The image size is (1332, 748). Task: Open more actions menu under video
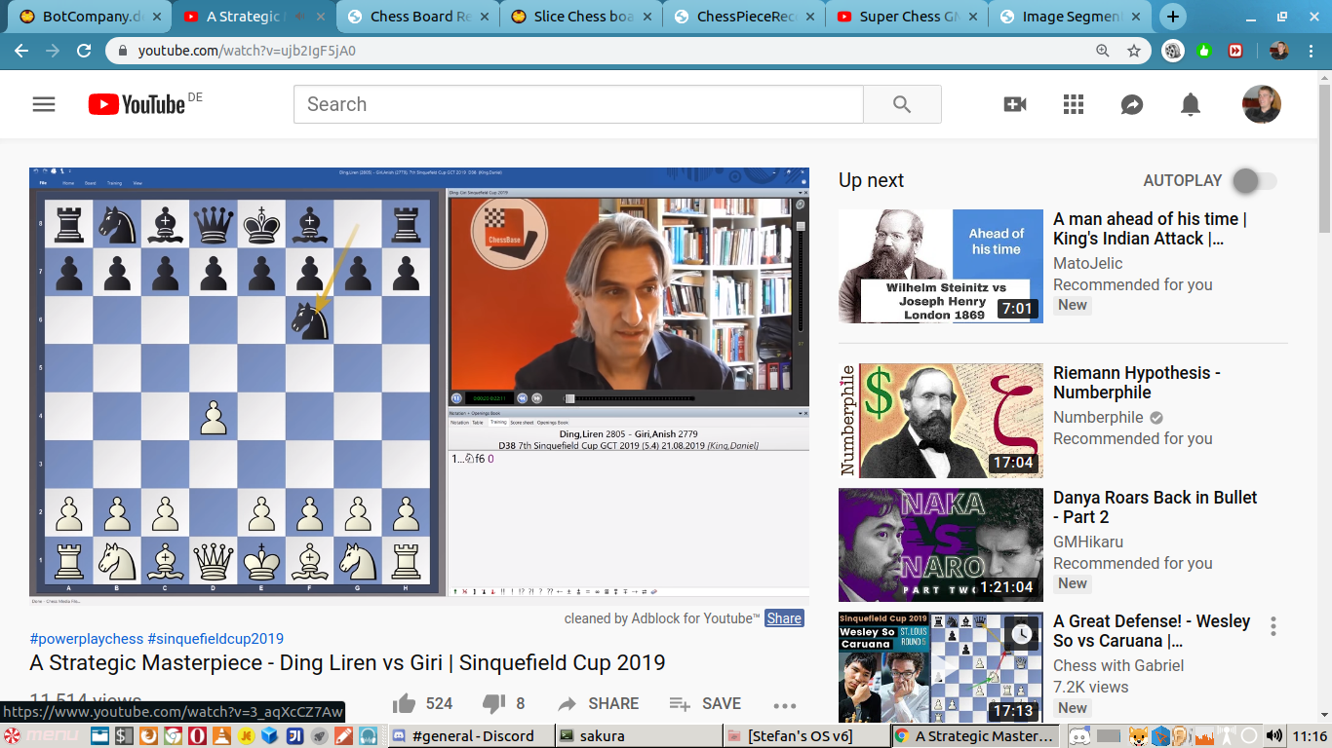click(785, 705)
